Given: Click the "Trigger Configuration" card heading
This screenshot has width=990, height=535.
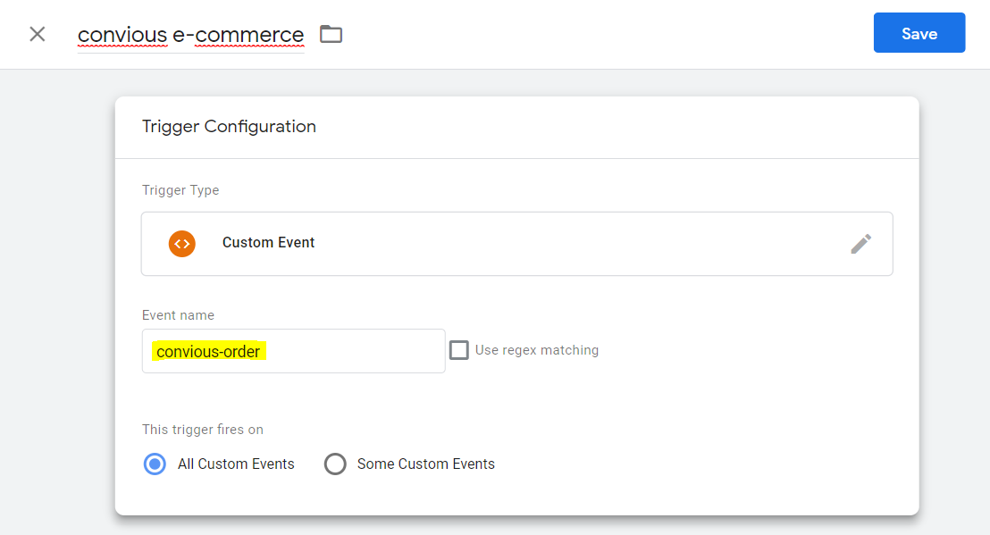Looking at the screenshot, I should coord(229,127).
